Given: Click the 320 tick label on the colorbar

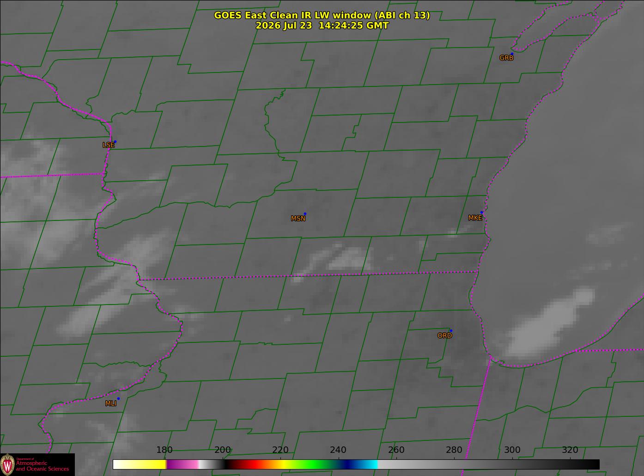Looking at the screenshot, I should point(570,450).
